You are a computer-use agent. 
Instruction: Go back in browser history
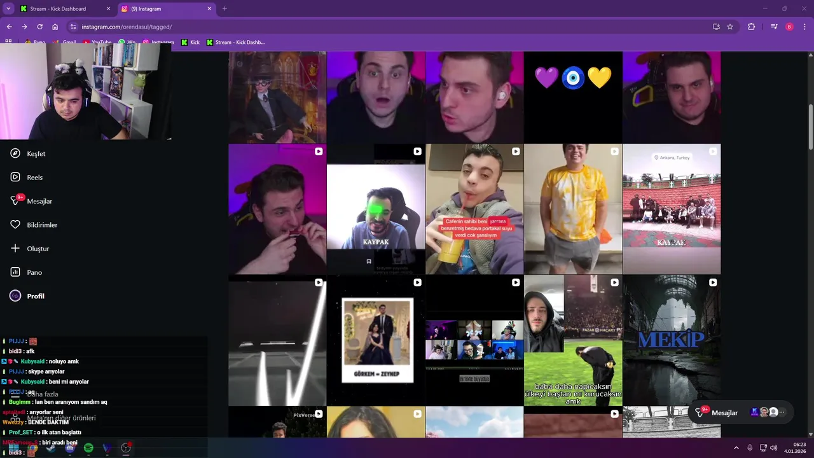coord(9,27)
